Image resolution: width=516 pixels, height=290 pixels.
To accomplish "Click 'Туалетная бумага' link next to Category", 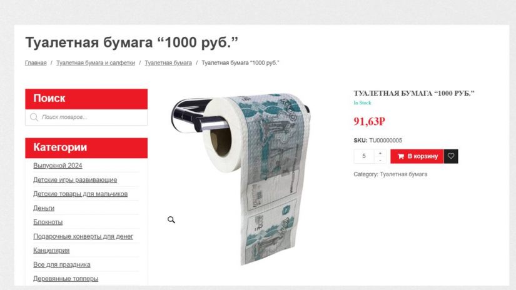I will tap(403, 174).
